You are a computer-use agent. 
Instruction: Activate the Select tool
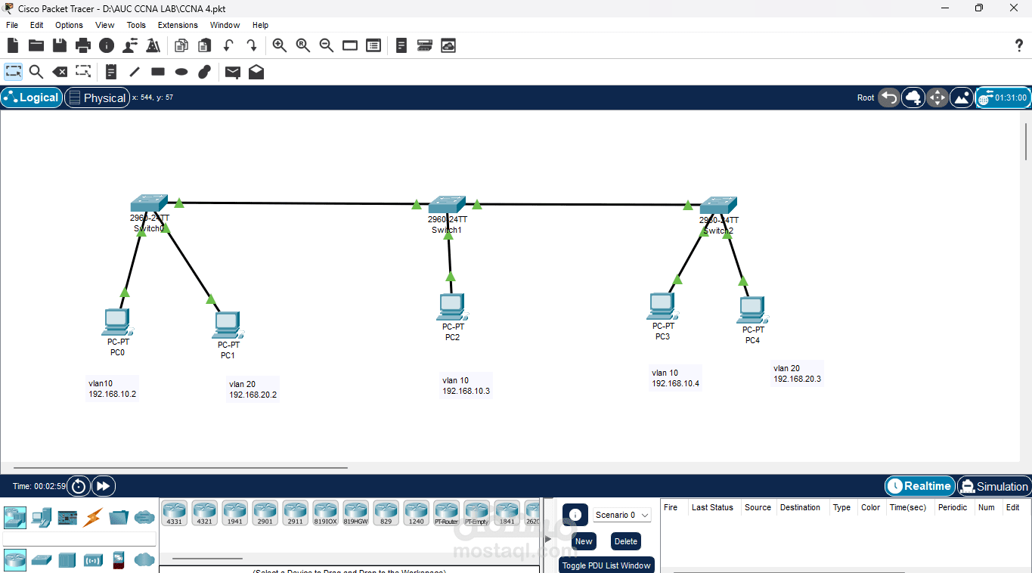(14, 72)
